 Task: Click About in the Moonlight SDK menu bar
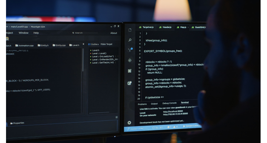114,33
